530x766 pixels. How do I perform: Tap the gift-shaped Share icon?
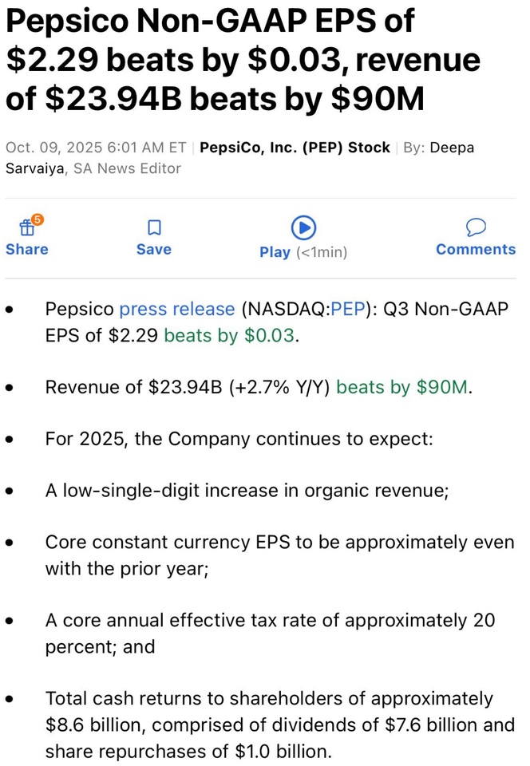coord(26,228)
